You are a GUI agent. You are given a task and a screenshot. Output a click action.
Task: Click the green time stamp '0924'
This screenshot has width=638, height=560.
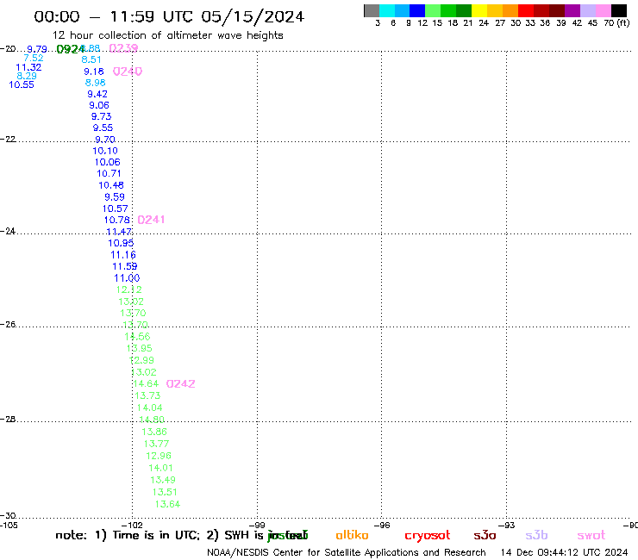70,49
